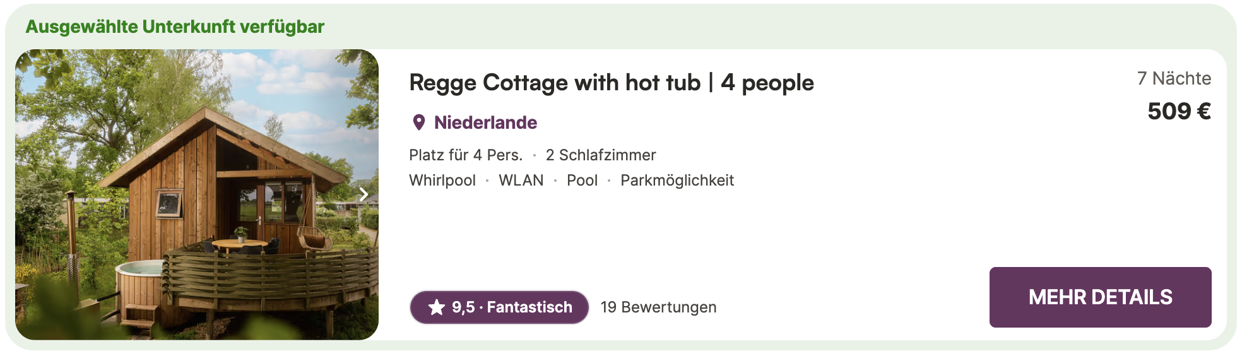The image size is (1242, 356).
Task: Click the 7 Nächte label
Action: tap(1174, 78)
